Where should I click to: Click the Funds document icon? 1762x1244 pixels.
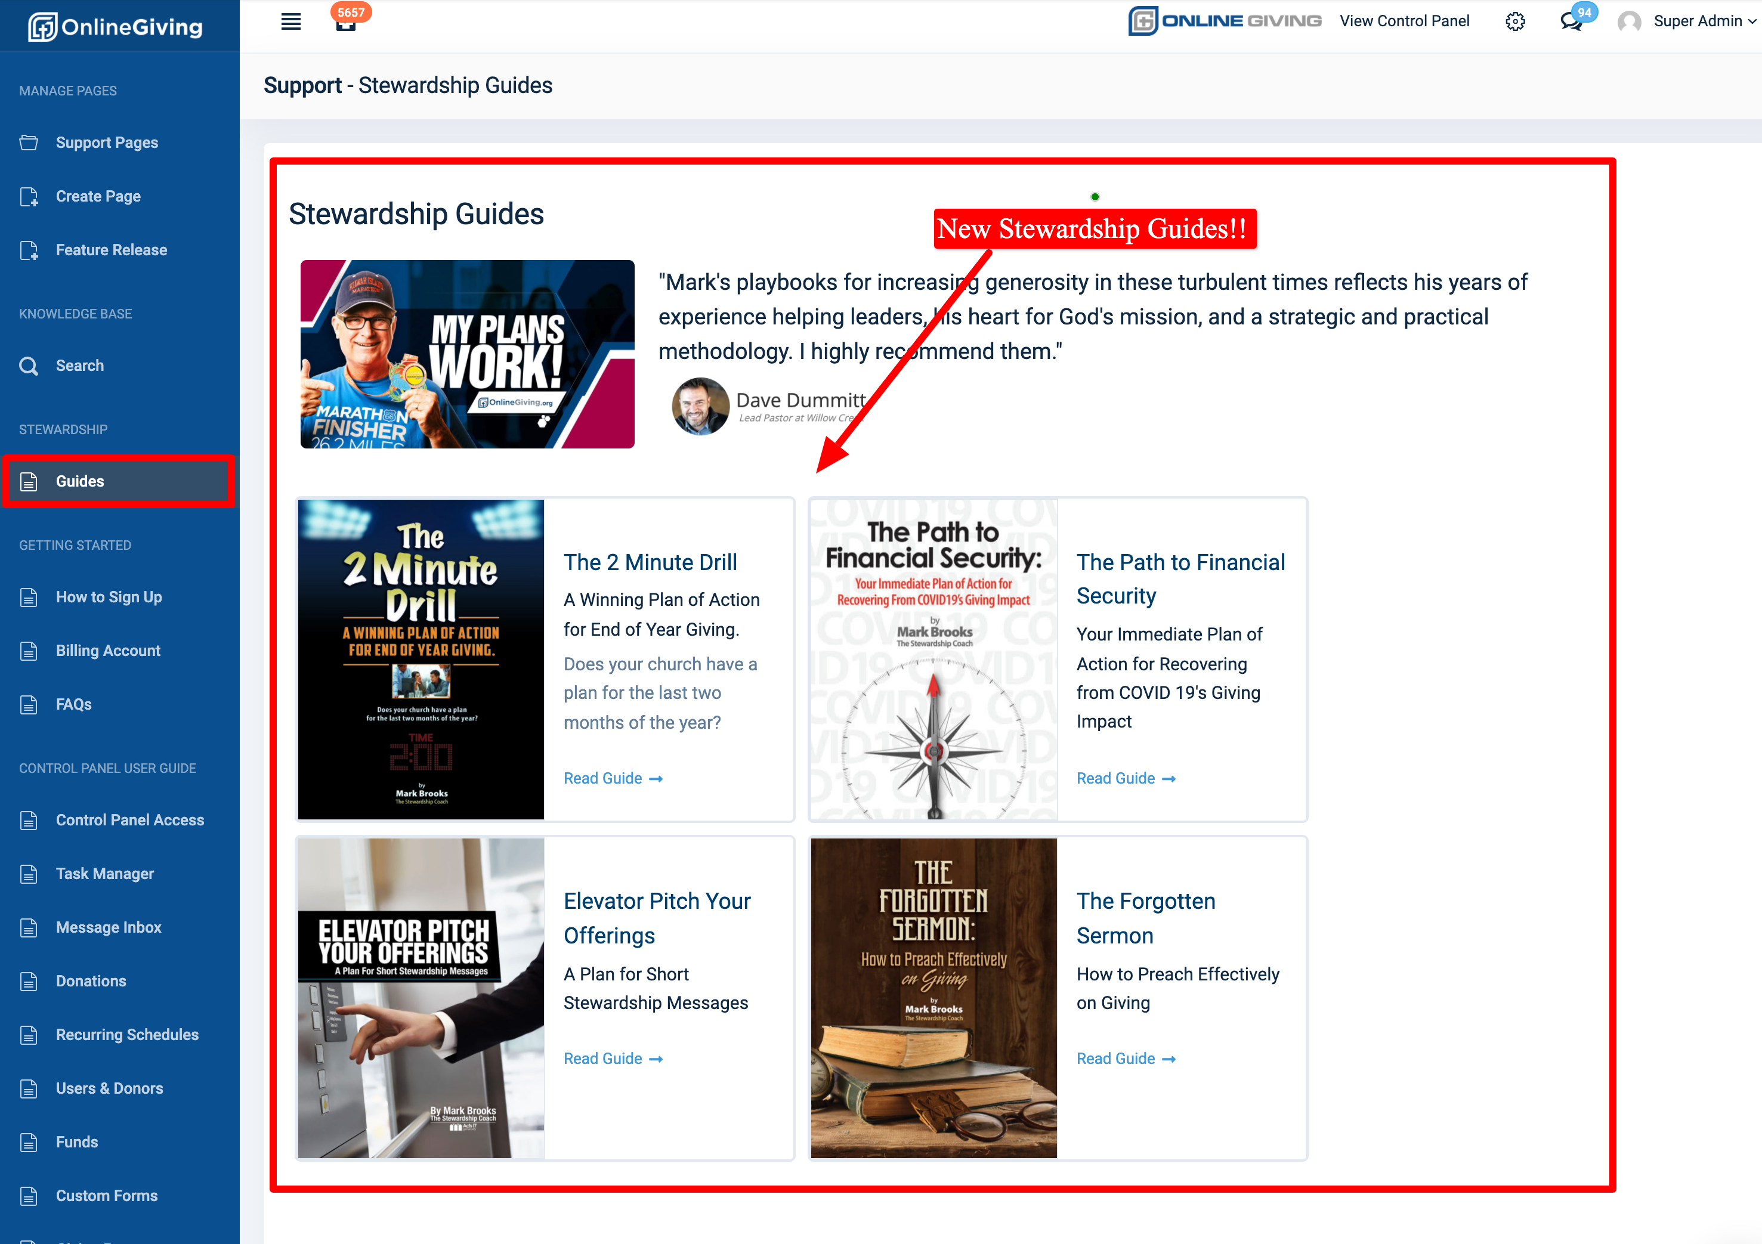click(x=29, y=1143)
